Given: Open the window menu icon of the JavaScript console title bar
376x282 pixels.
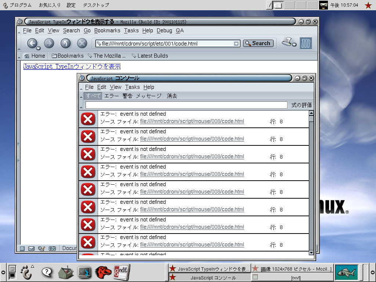Looking at the screenshot, I should [82, 78].
